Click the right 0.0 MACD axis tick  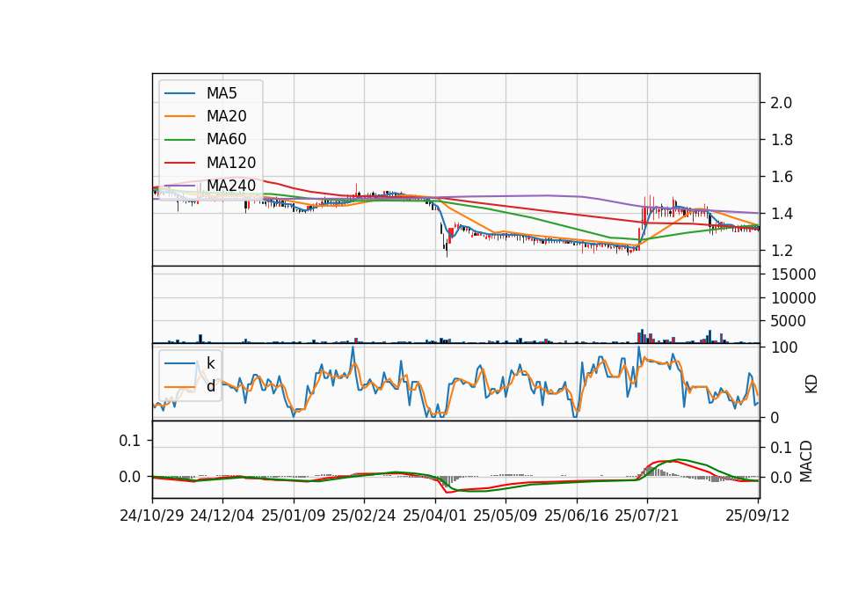pyautogui.click(x=781, y=478)
